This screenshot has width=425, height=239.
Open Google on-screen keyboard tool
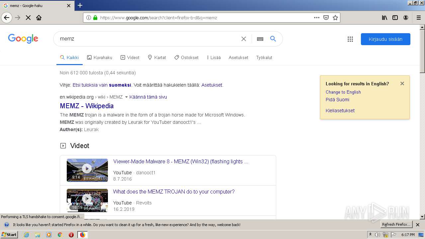(x=260, y=39)
